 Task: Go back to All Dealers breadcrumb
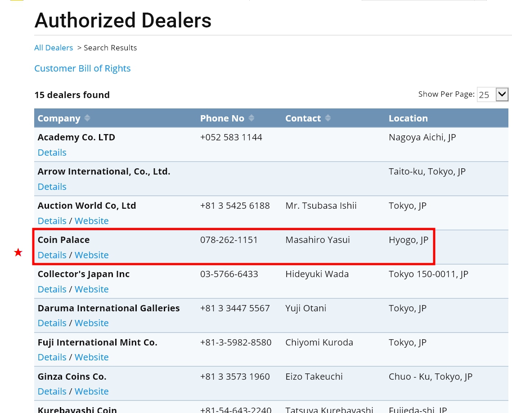54,48
